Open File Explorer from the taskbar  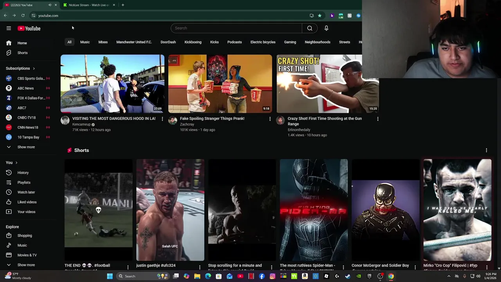pos(197,276)
